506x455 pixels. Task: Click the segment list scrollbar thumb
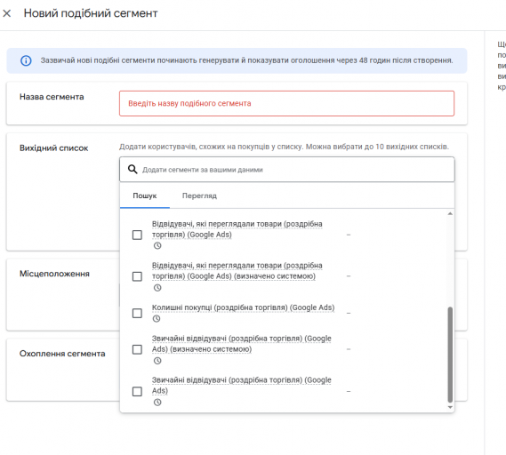tap(450, 355)
